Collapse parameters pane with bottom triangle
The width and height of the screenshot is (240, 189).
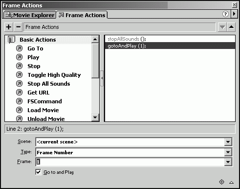[x=231, y=182]
